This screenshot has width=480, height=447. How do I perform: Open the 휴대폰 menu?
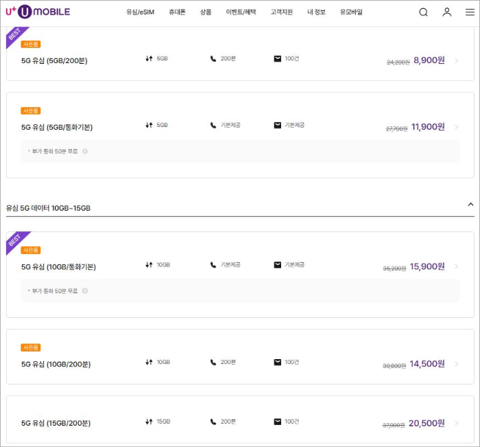pos(177,12)
